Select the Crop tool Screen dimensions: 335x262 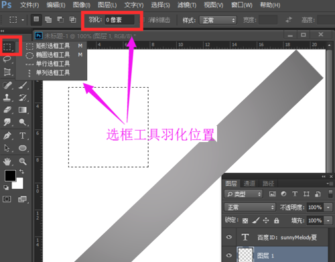tap(7, 72)
